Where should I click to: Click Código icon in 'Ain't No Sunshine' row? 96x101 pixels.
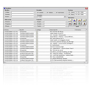[37, 55]
